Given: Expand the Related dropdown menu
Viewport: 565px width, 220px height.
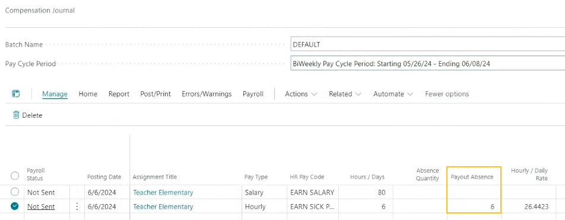Looking at the screenshot, I should pos(345,94).
